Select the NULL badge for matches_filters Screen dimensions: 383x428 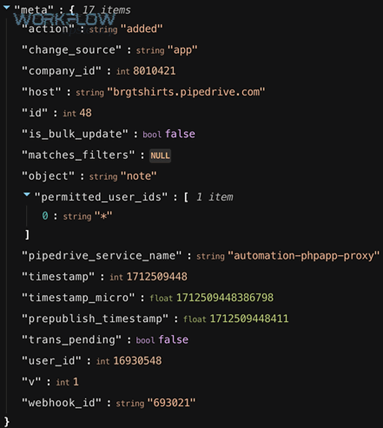pyautogui.click(x=160, y=156)
